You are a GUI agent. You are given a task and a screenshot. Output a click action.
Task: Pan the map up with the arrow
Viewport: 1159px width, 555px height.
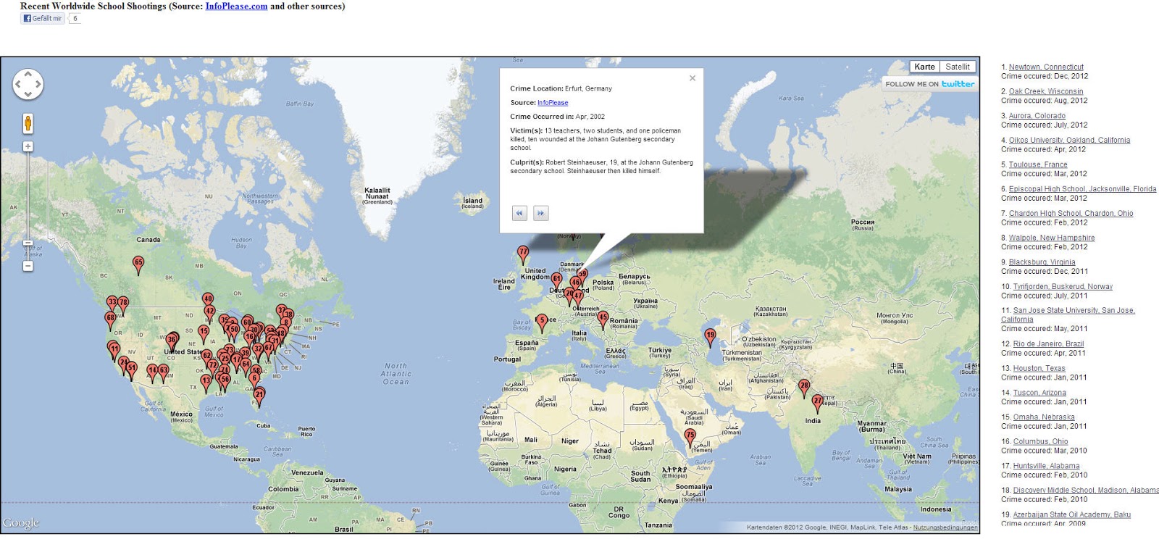coord(28,74)
